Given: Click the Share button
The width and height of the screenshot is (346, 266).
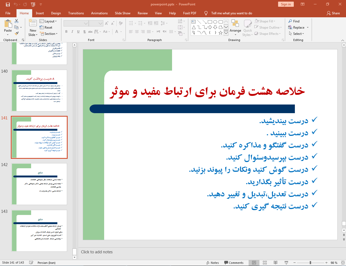Looking at the screenshot, I should (333, 13).
